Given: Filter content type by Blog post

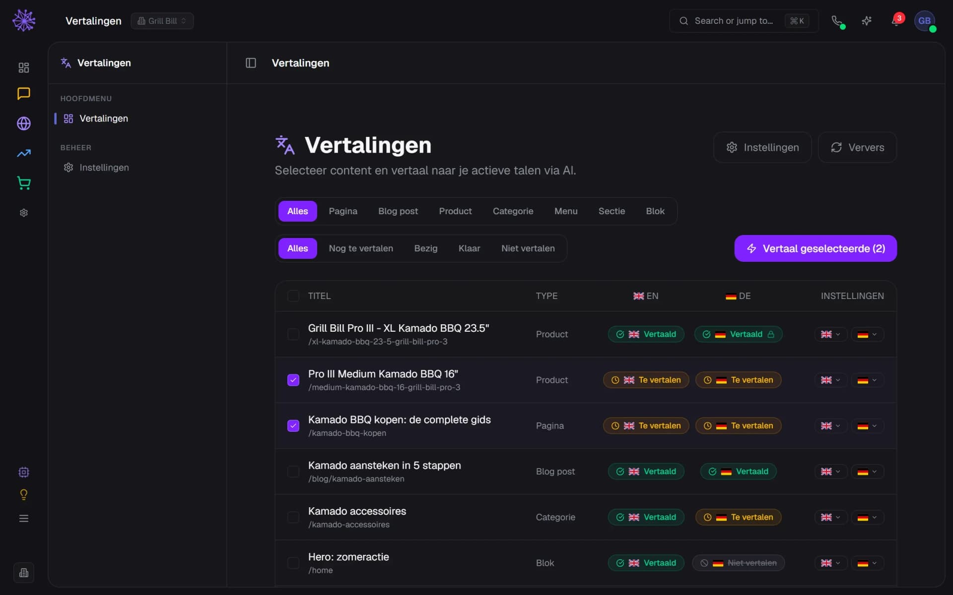Looking at the screenshot, I should (x=398, y=211).
